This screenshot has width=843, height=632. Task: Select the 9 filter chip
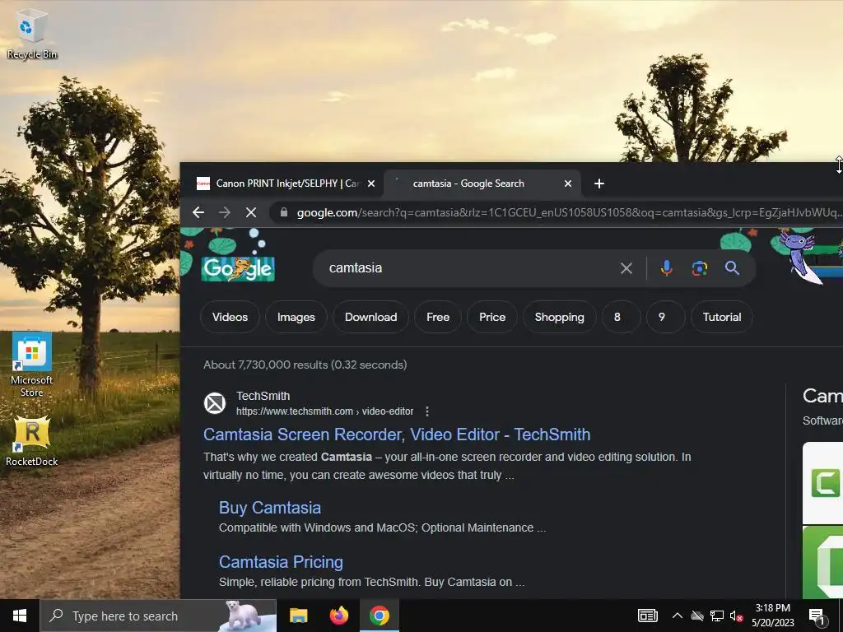[x=665, y=317]
